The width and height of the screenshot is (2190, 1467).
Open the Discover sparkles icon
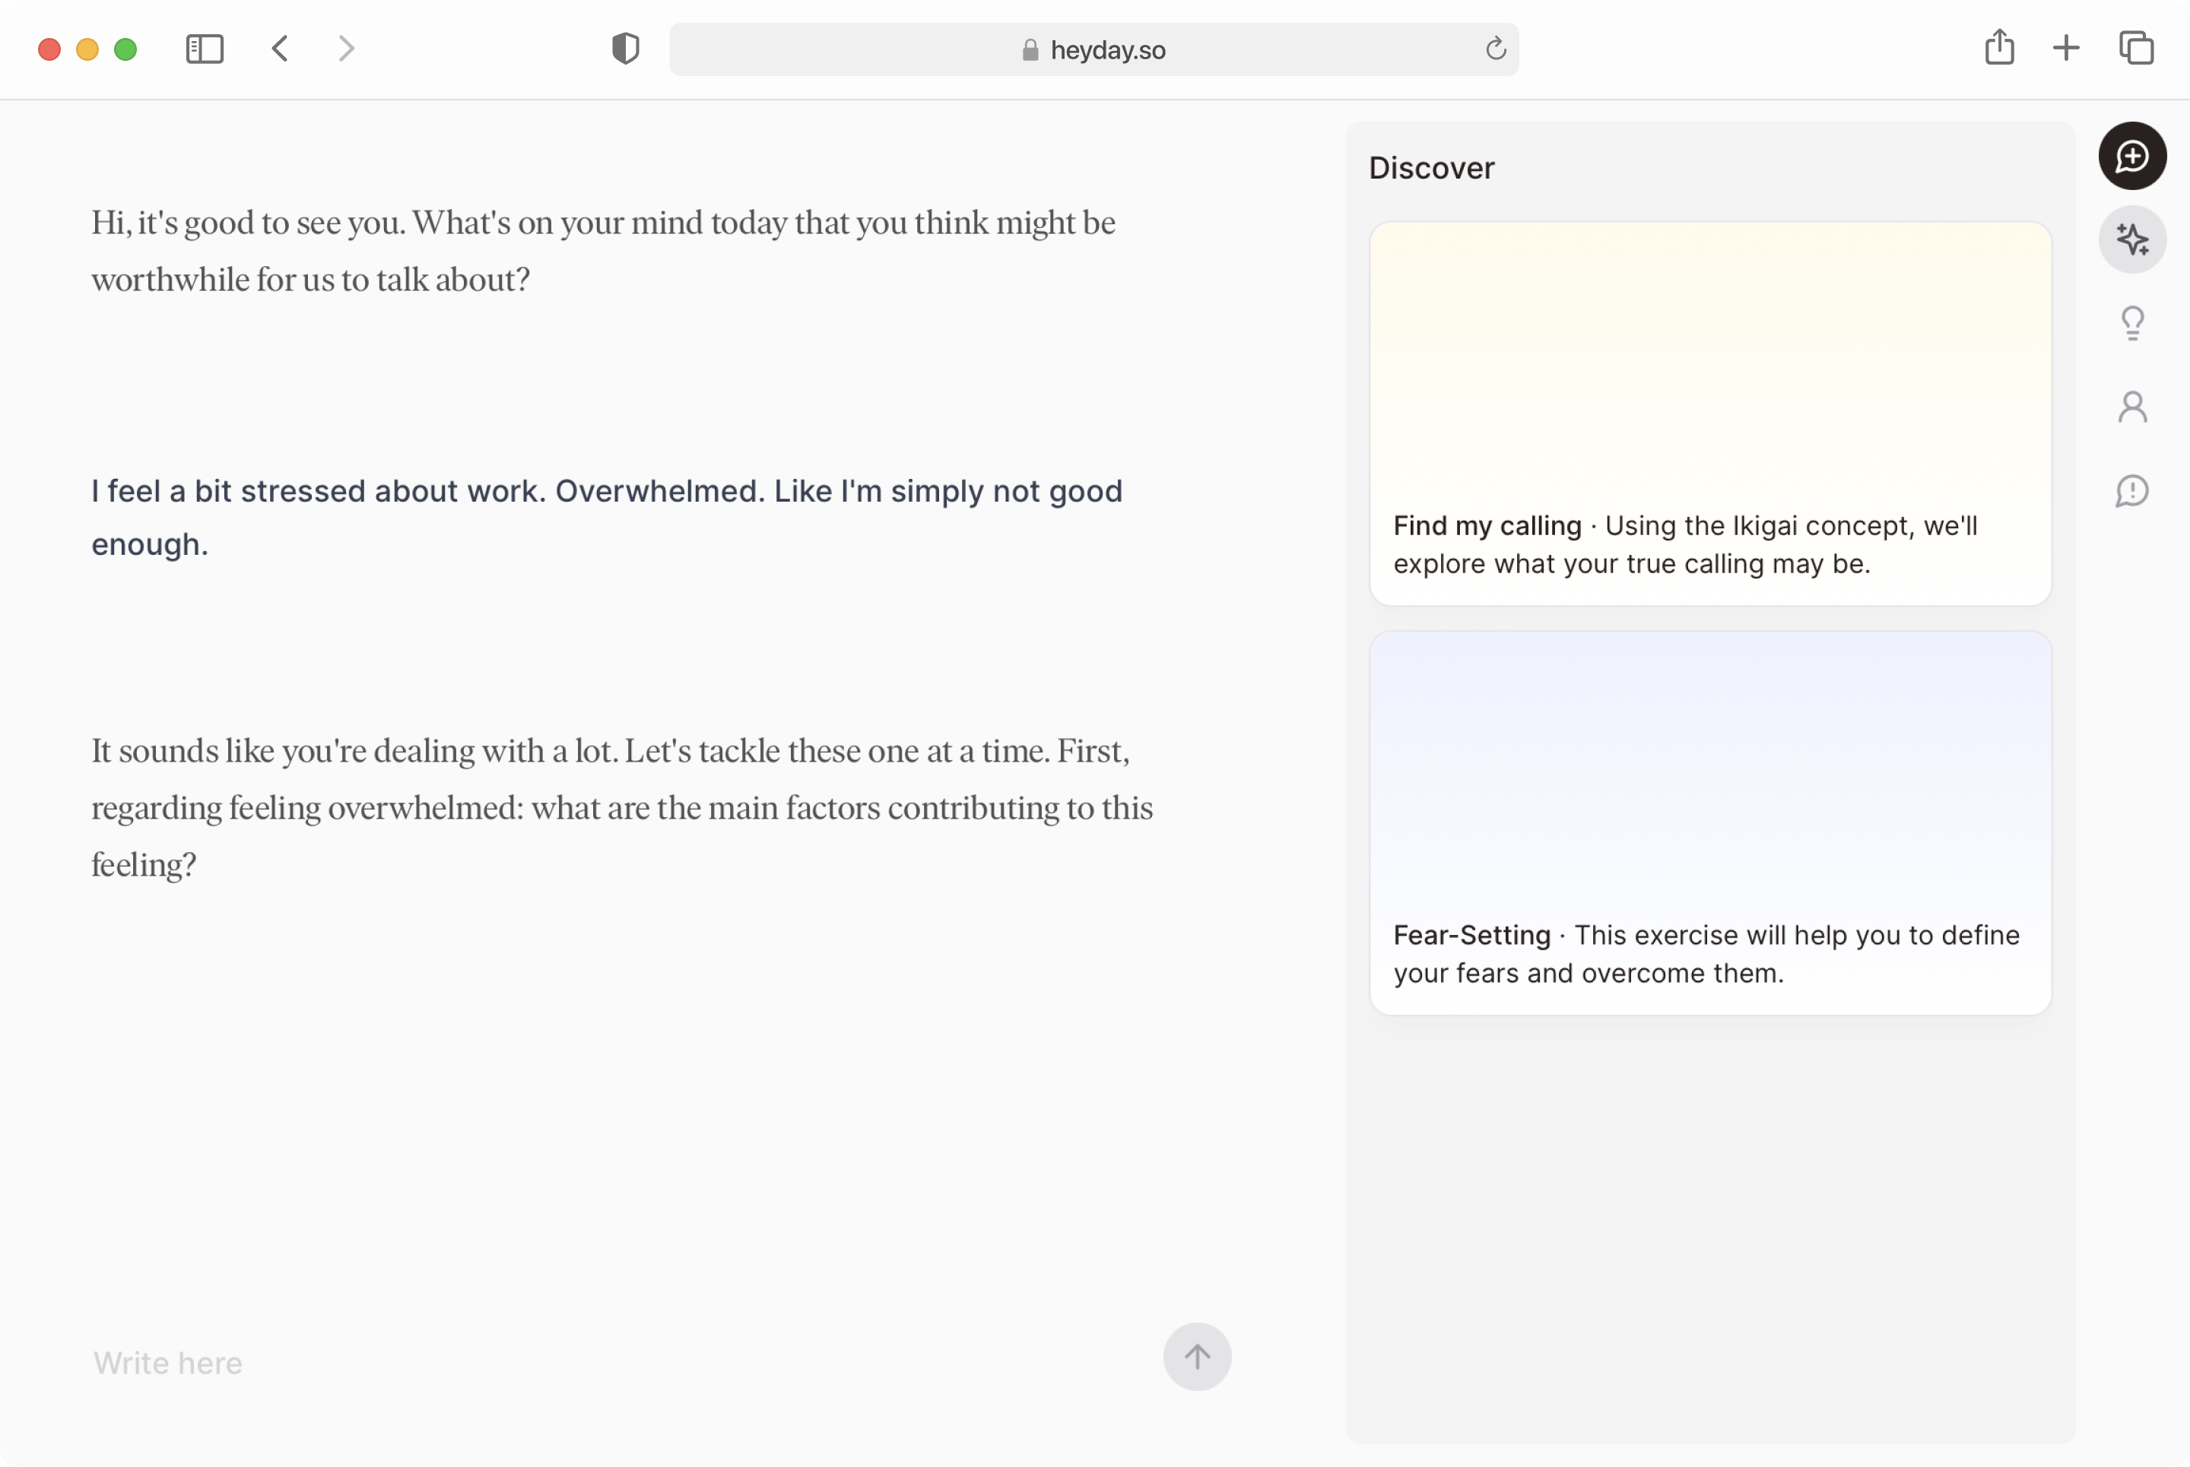pyautogui.click(x=2132, y=239)
